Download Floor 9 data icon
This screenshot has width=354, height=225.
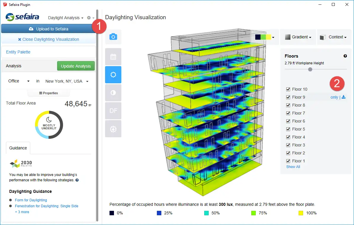pyautogui.click(x=344, y=97)
